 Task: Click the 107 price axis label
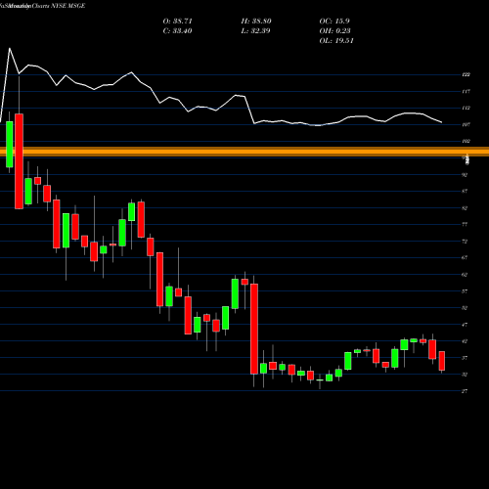[467, 124]
